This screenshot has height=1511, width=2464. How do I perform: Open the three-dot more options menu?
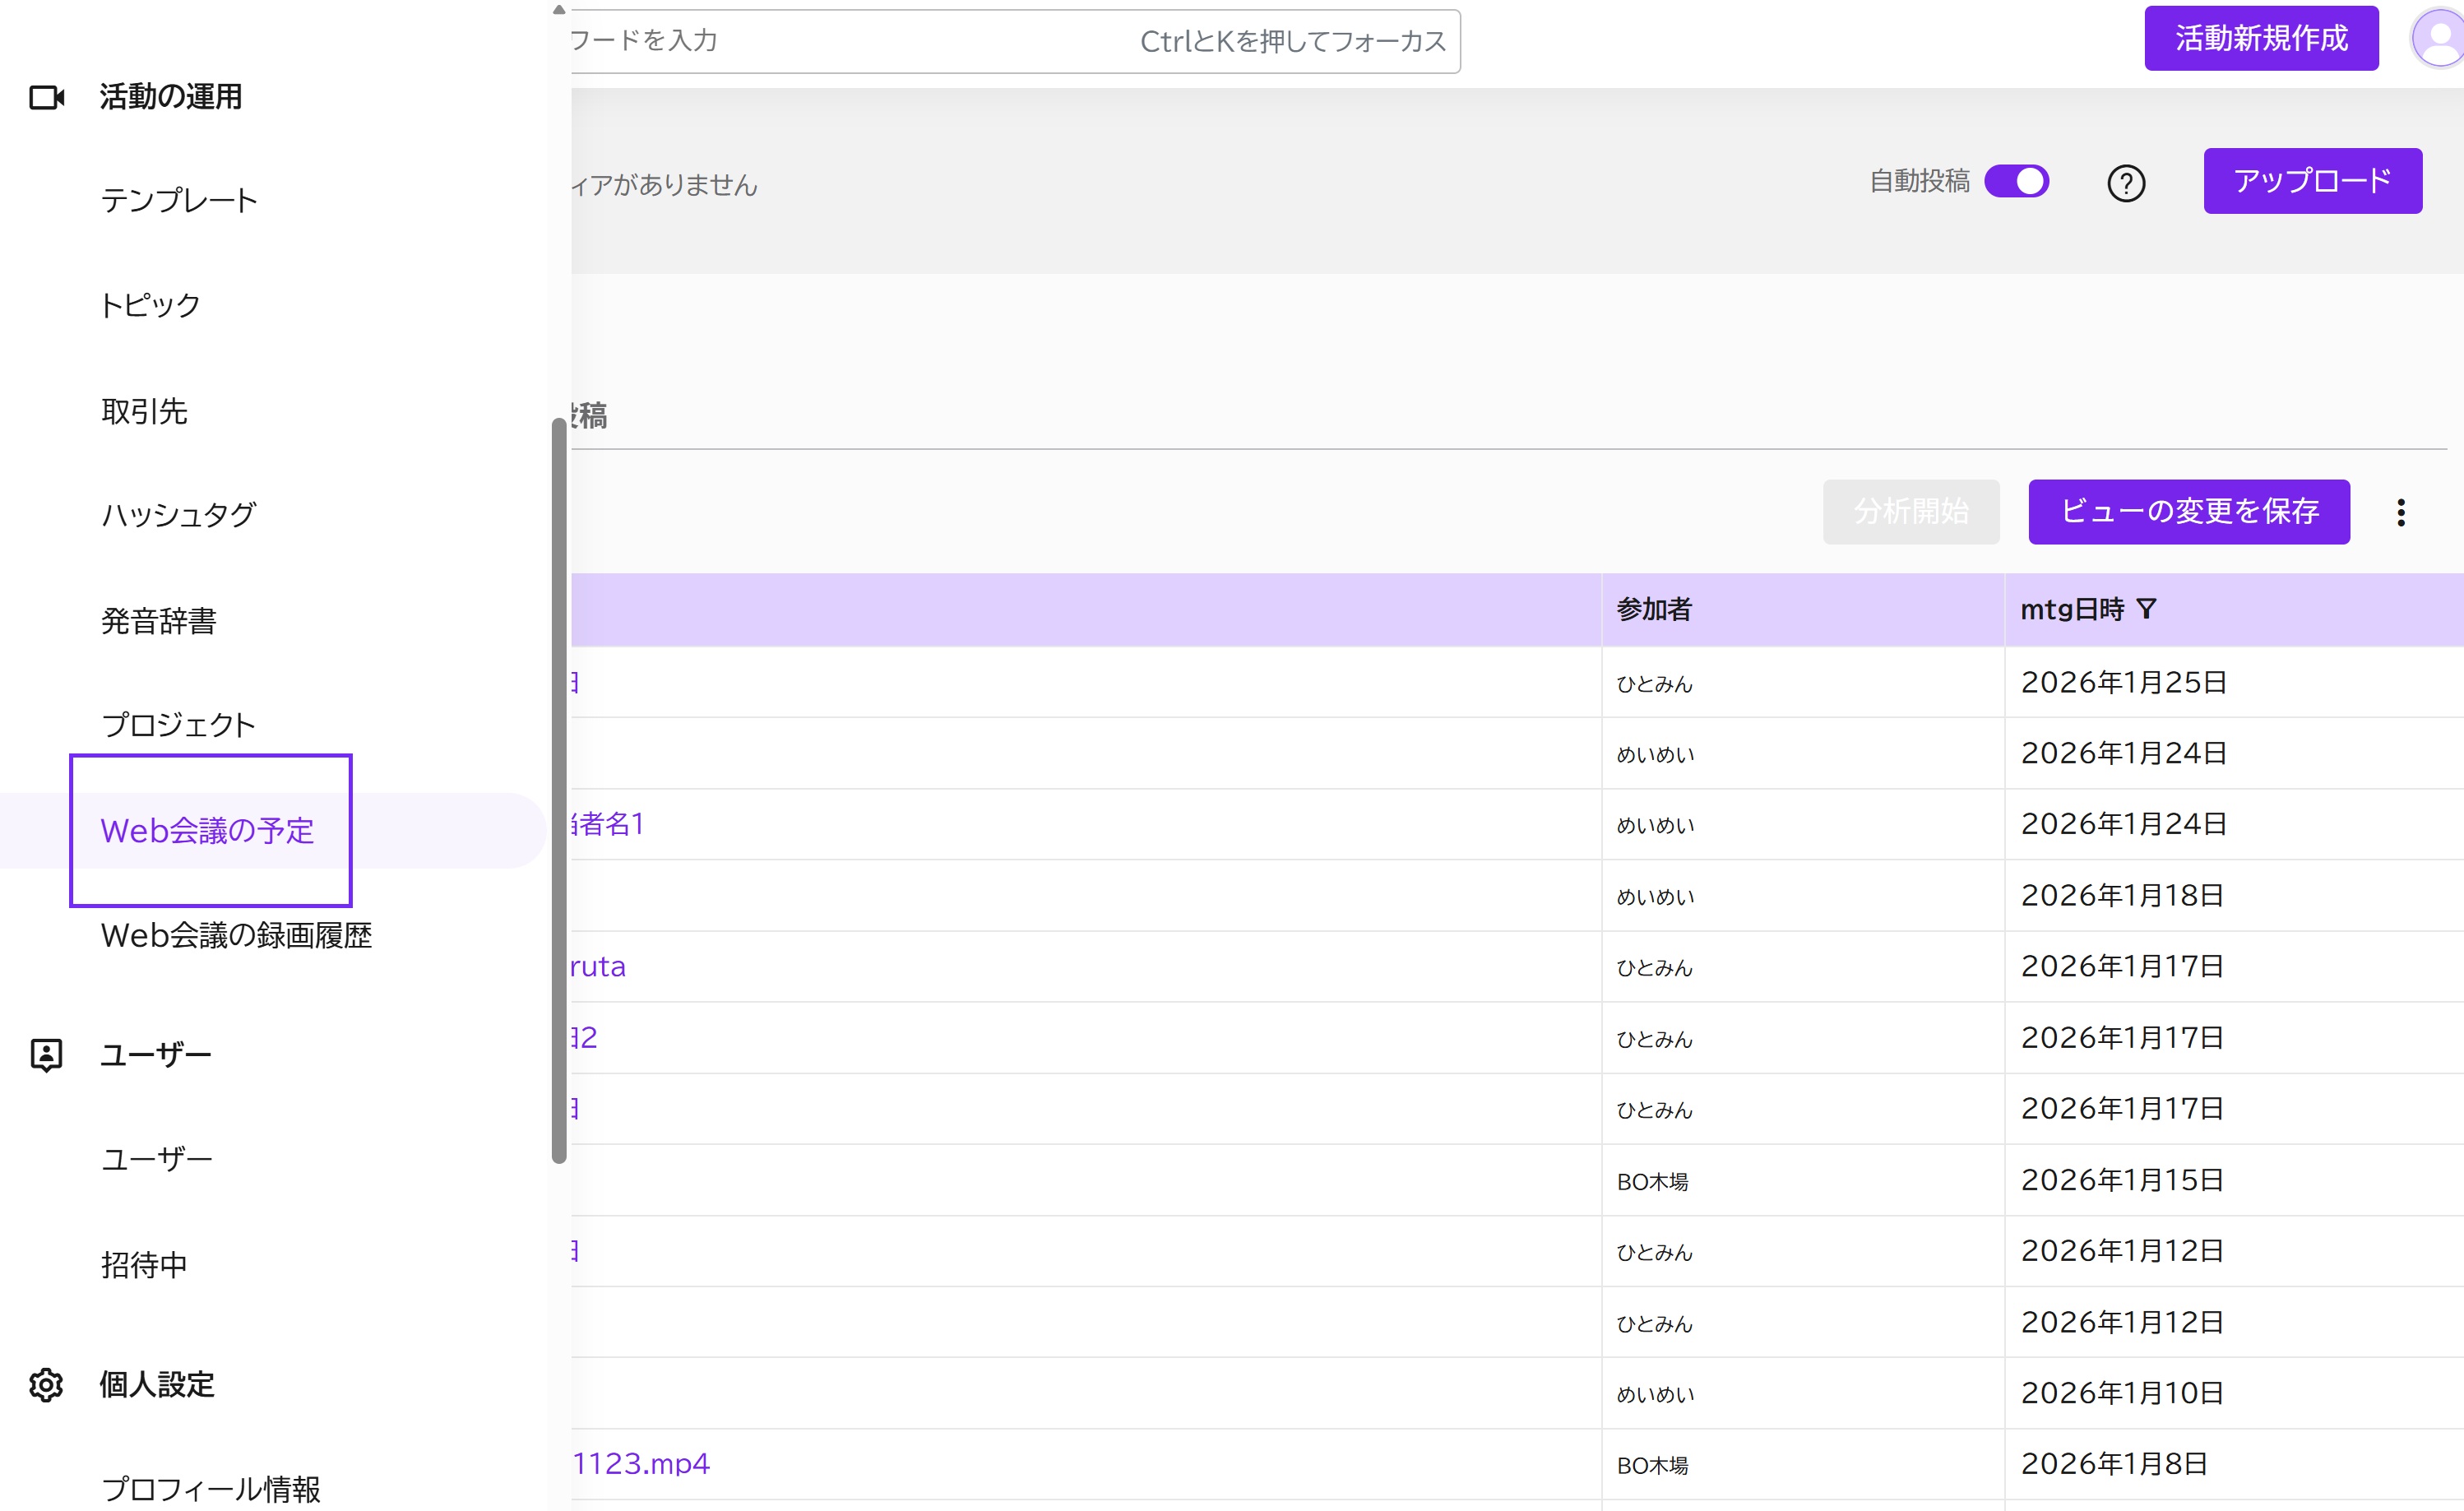pyautogui.click(x=2401, y=512)
